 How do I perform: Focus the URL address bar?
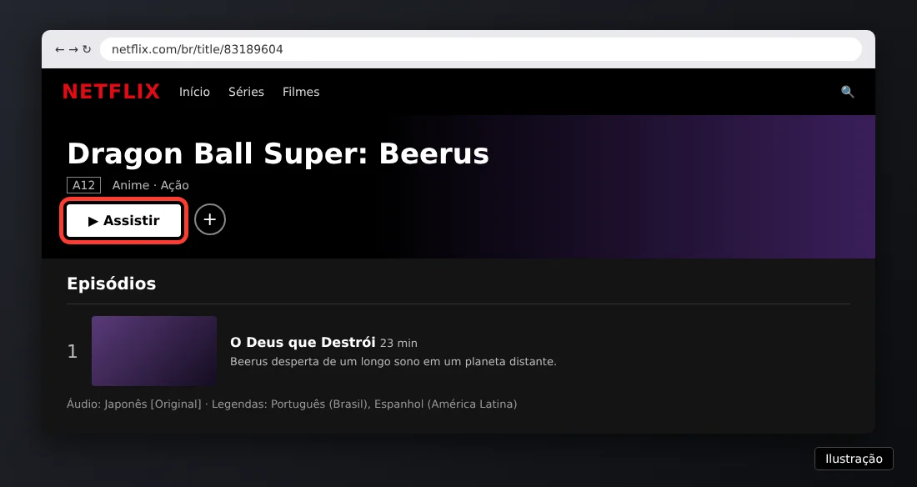point(481,49)
